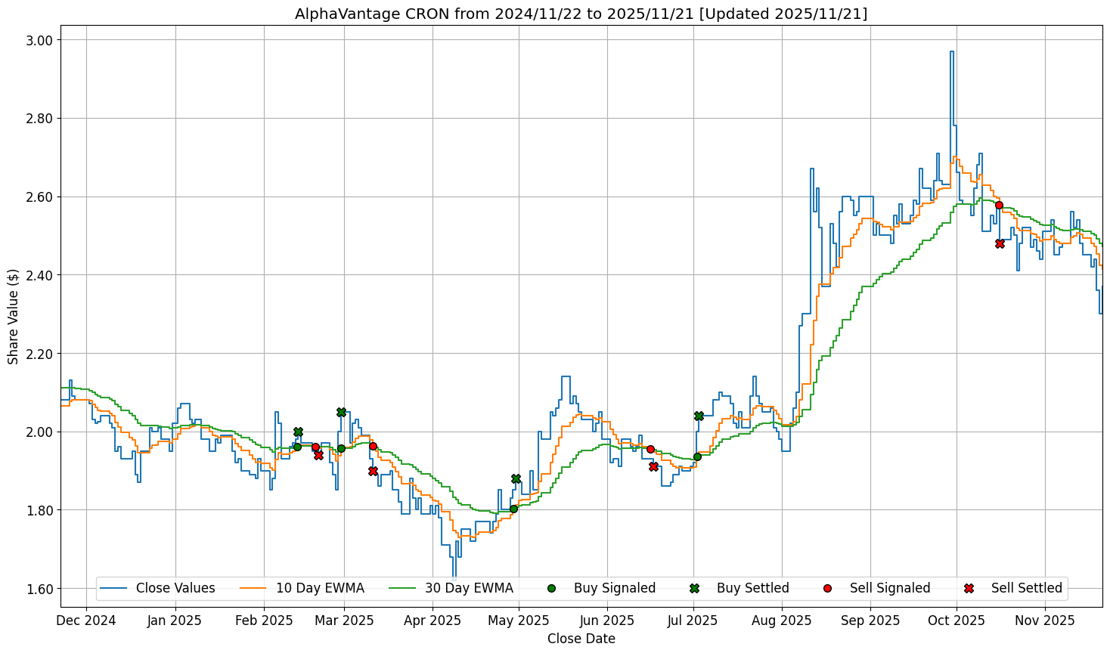The height and width of the screenshot is (653, 1110).
Task: Click the Buy Settled marker near May 2025
Action: coord(516,478)
